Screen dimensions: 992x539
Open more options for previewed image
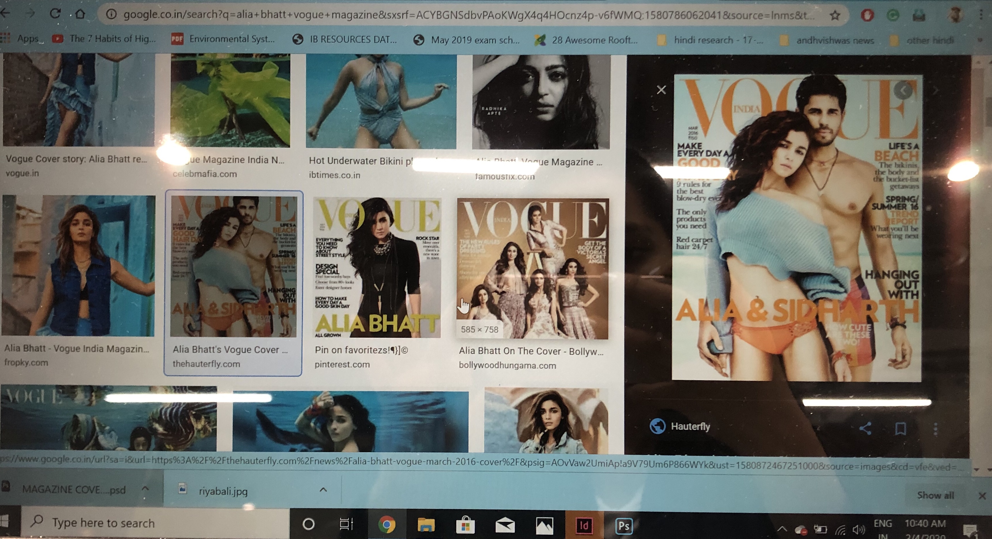point(935,429)
